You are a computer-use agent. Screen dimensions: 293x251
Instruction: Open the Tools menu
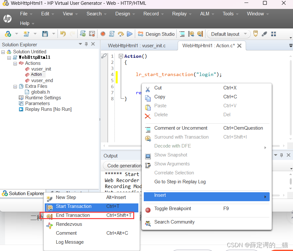click(x=230, y=14)
